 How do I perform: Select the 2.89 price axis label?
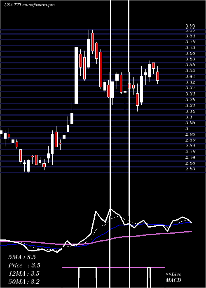coord(190,140)
